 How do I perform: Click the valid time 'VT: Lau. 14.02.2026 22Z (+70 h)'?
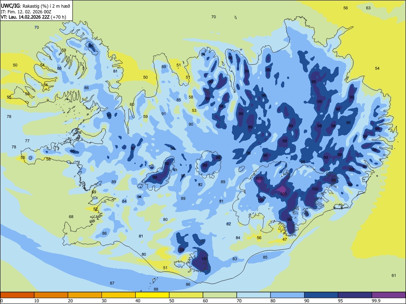coord(33,17)
